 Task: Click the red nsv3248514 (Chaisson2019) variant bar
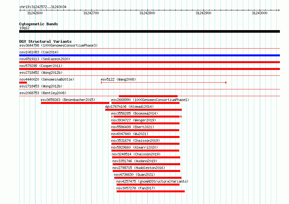click(x=146, y=157)
